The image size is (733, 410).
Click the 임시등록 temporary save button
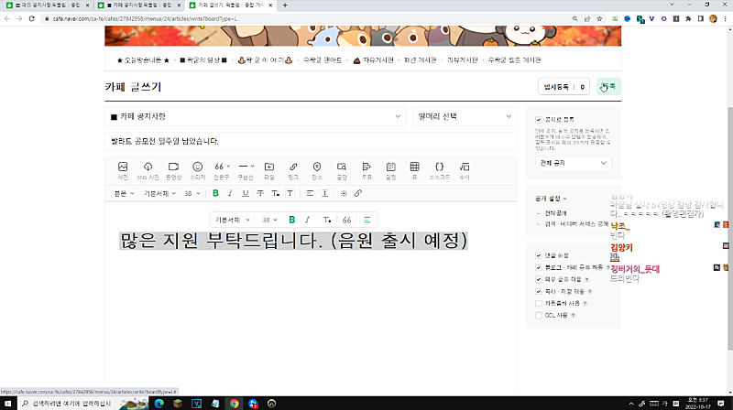click(x=563, y=87)
